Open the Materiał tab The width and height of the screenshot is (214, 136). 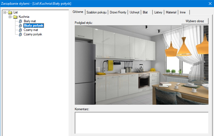[x=171, y=12]
